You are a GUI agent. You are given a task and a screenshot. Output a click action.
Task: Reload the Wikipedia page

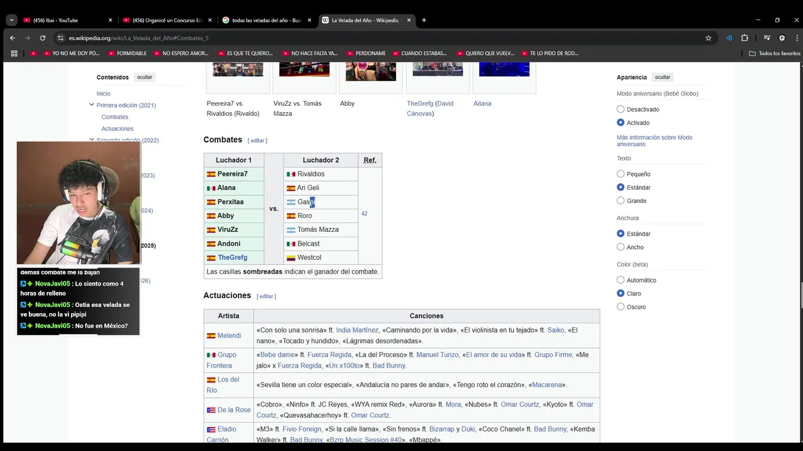(43, 38)
